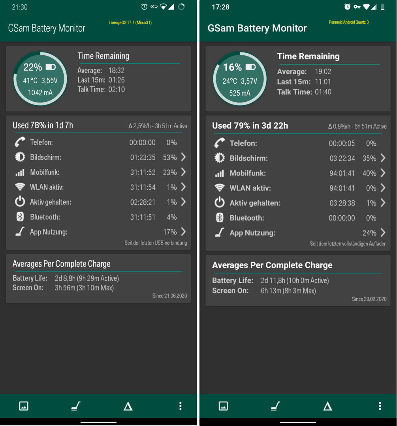Tap 'Paranoid Android Quartz 3' yellow label
Viewport: 397px width, 426px height.
click(x=348, y=22)
